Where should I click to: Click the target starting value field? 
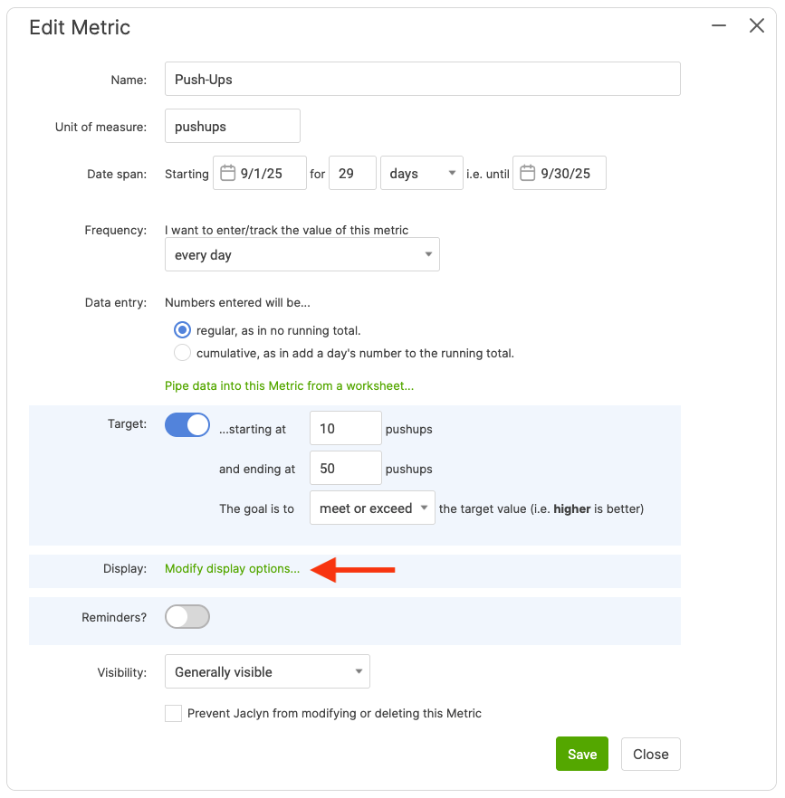345,429
